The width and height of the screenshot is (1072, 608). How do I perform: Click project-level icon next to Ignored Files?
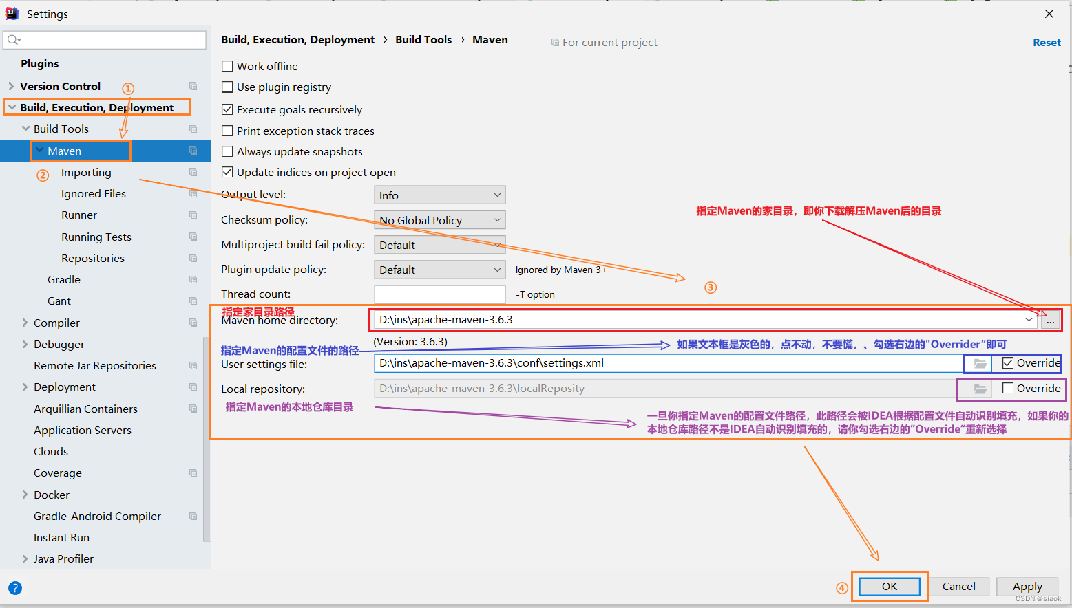[x=193, y=194]
